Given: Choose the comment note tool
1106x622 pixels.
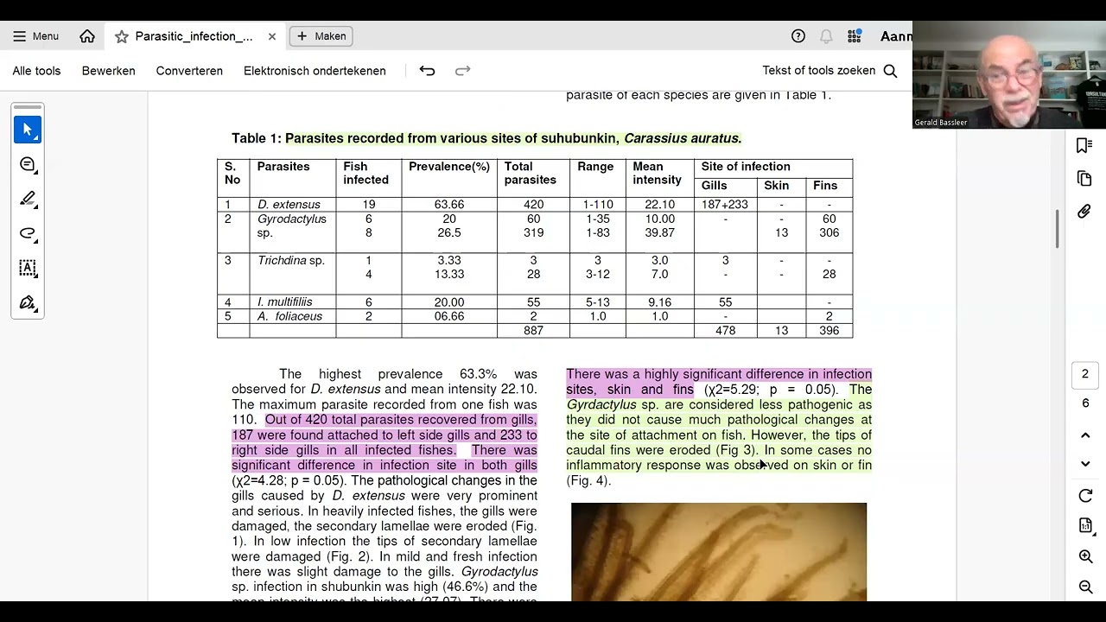Looking at the screenshot, I should coord(28,164).
